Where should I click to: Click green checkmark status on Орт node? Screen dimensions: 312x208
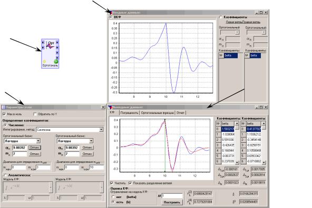tap(56, 61)
